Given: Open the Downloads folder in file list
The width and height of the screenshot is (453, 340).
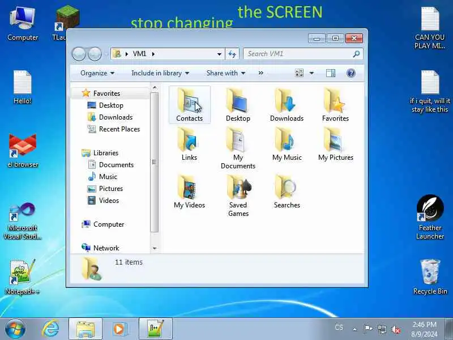Looking at the screenshot, I should 287,105.
